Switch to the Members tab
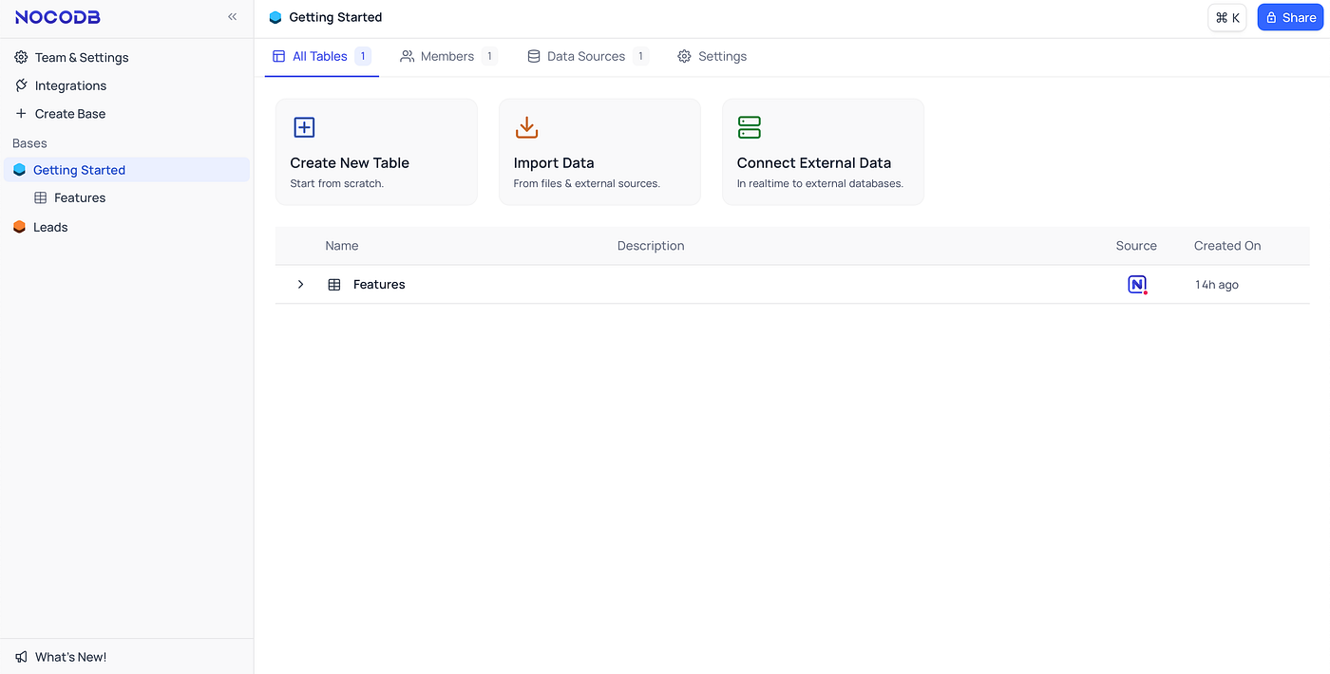The height and width of the screenshot is (674, 1330). pyautogui.click(x=447, y=57)
